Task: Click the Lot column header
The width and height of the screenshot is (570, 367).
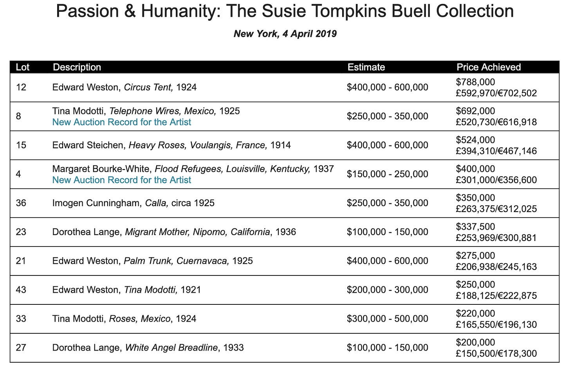Action: tap(22, 67)
